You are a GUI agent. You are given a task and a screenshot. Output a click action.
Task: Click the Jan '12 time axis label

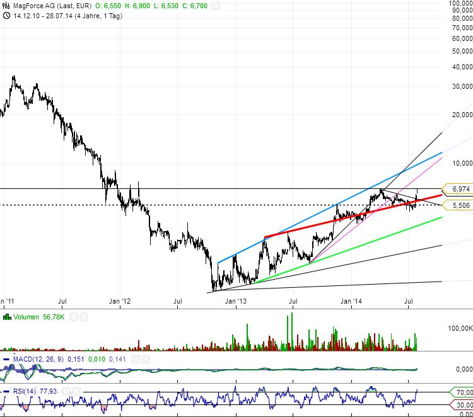pos(120,301)
